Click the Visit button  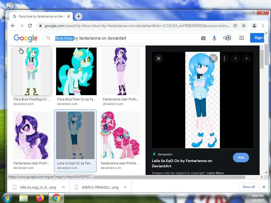pos(241,158)
